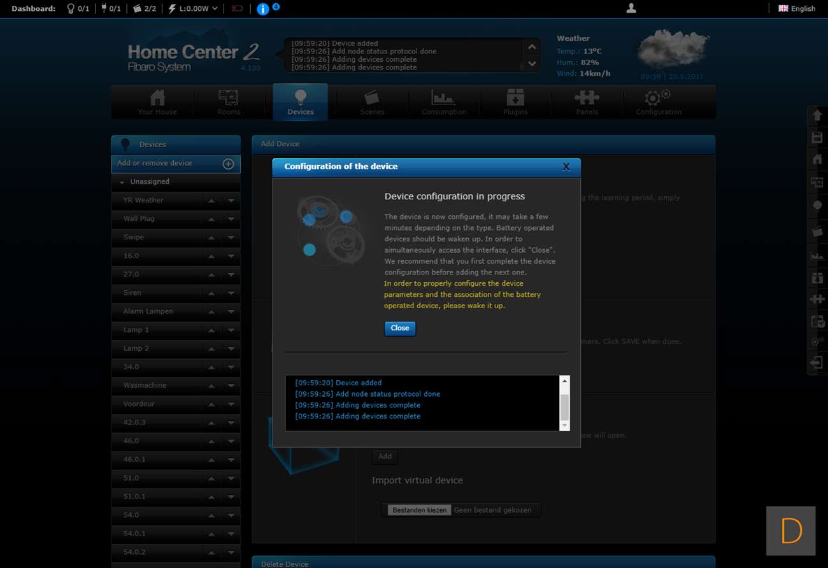Click the plus icon beside Add or remove device
Screen dimensions: 828x568
228,164
